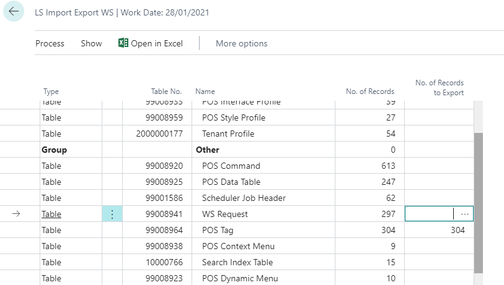The image size is (504, 285).
Task: Click the Name column header
Action: 205,91
